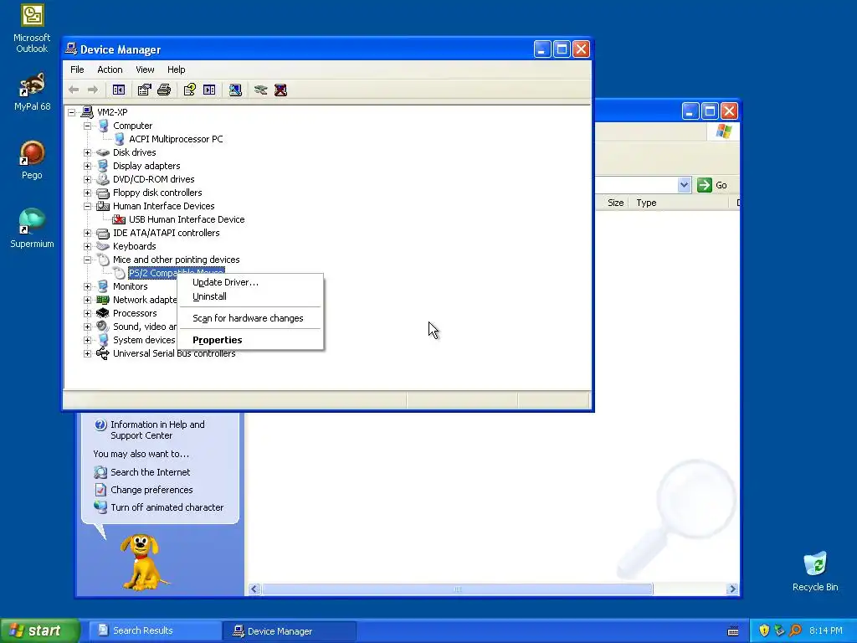Click the horizontal scrollbar thumb in Search Results
The height and width of the screenshot is (643, 857).
[458, 589]
